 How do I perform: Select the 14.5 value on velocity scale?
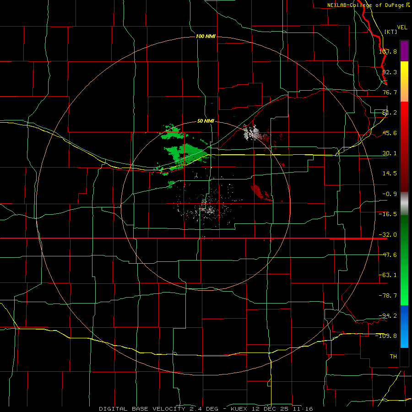click(x=390, y=173)
